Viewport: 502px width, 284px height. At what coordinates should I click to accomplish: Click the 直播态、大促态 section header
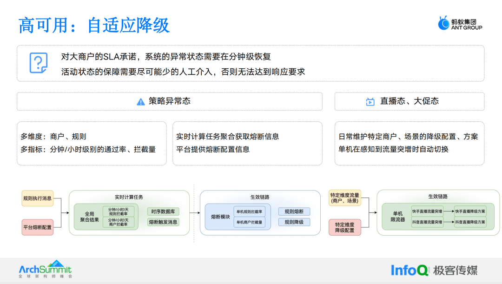(409, 101)
